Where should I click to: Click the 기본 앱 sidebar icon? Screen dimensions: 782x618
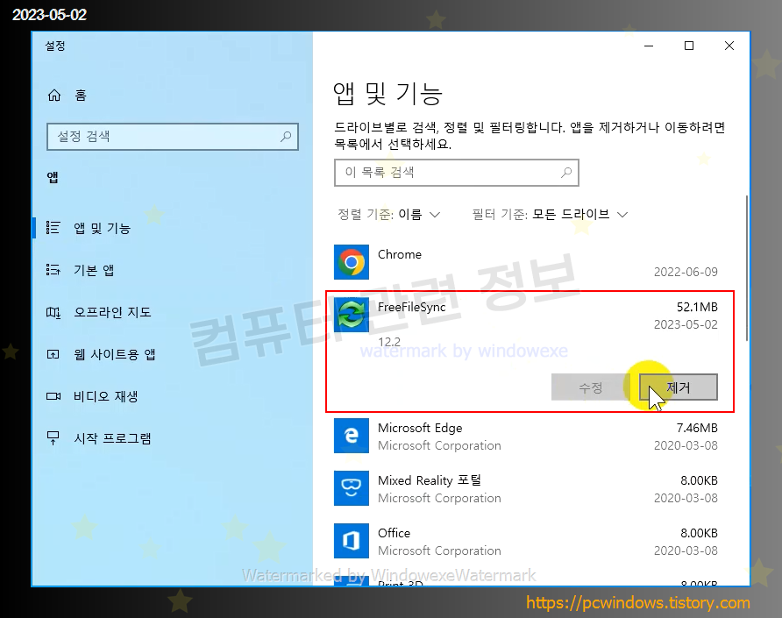53,270
